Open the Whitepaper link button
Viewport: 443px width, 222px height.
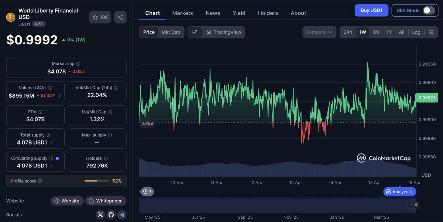[106, 201]
